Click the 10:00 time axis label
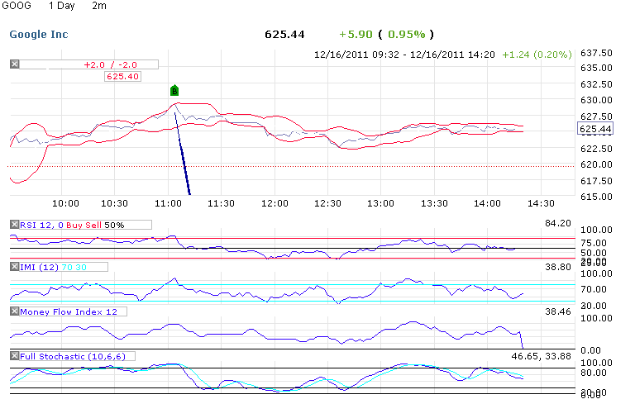Viewport: 635px width, 404px height. pos(65,203)
